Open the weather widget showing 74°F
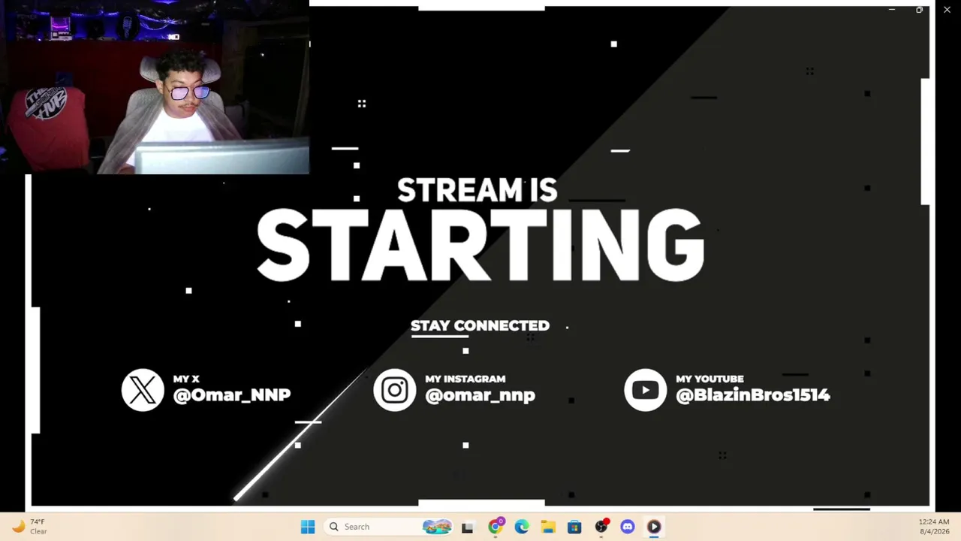Screen dimensions: 961x541 coord(29,527)
